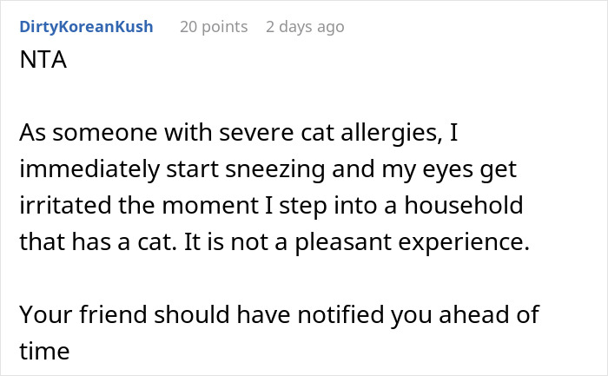Click the 2 days ago timestamp
This screenshot has height=376, width=608.
click(x=305, y=27)
